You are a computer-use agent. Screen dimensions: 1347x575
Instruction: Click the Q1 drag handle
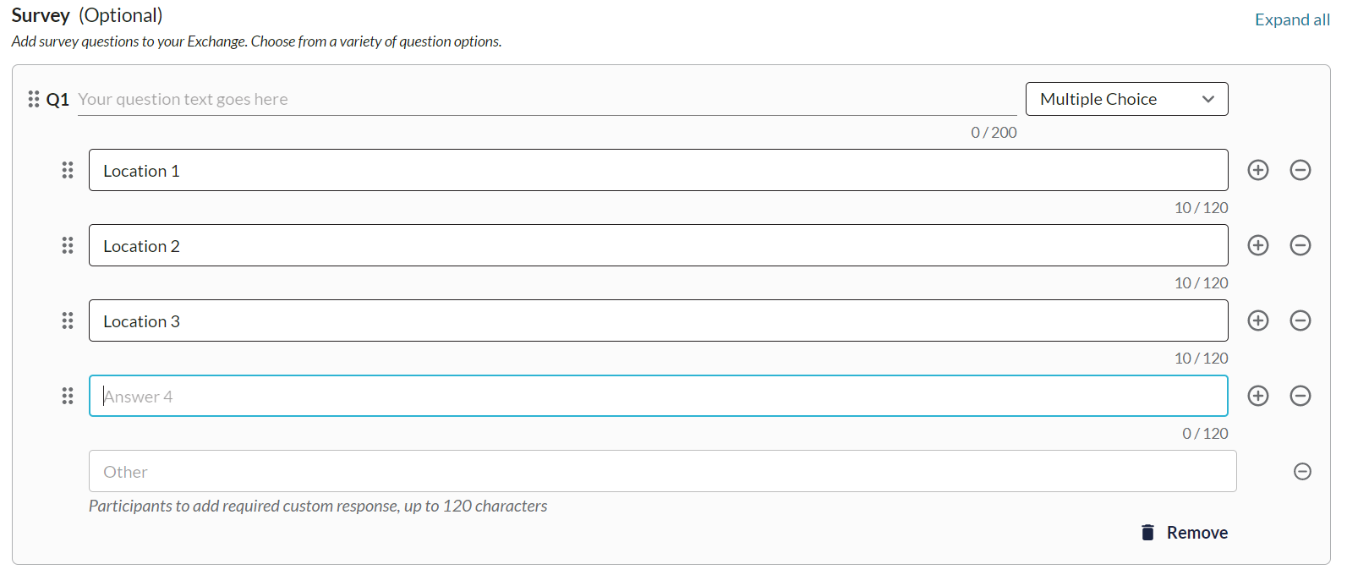[x=34, y=99]
